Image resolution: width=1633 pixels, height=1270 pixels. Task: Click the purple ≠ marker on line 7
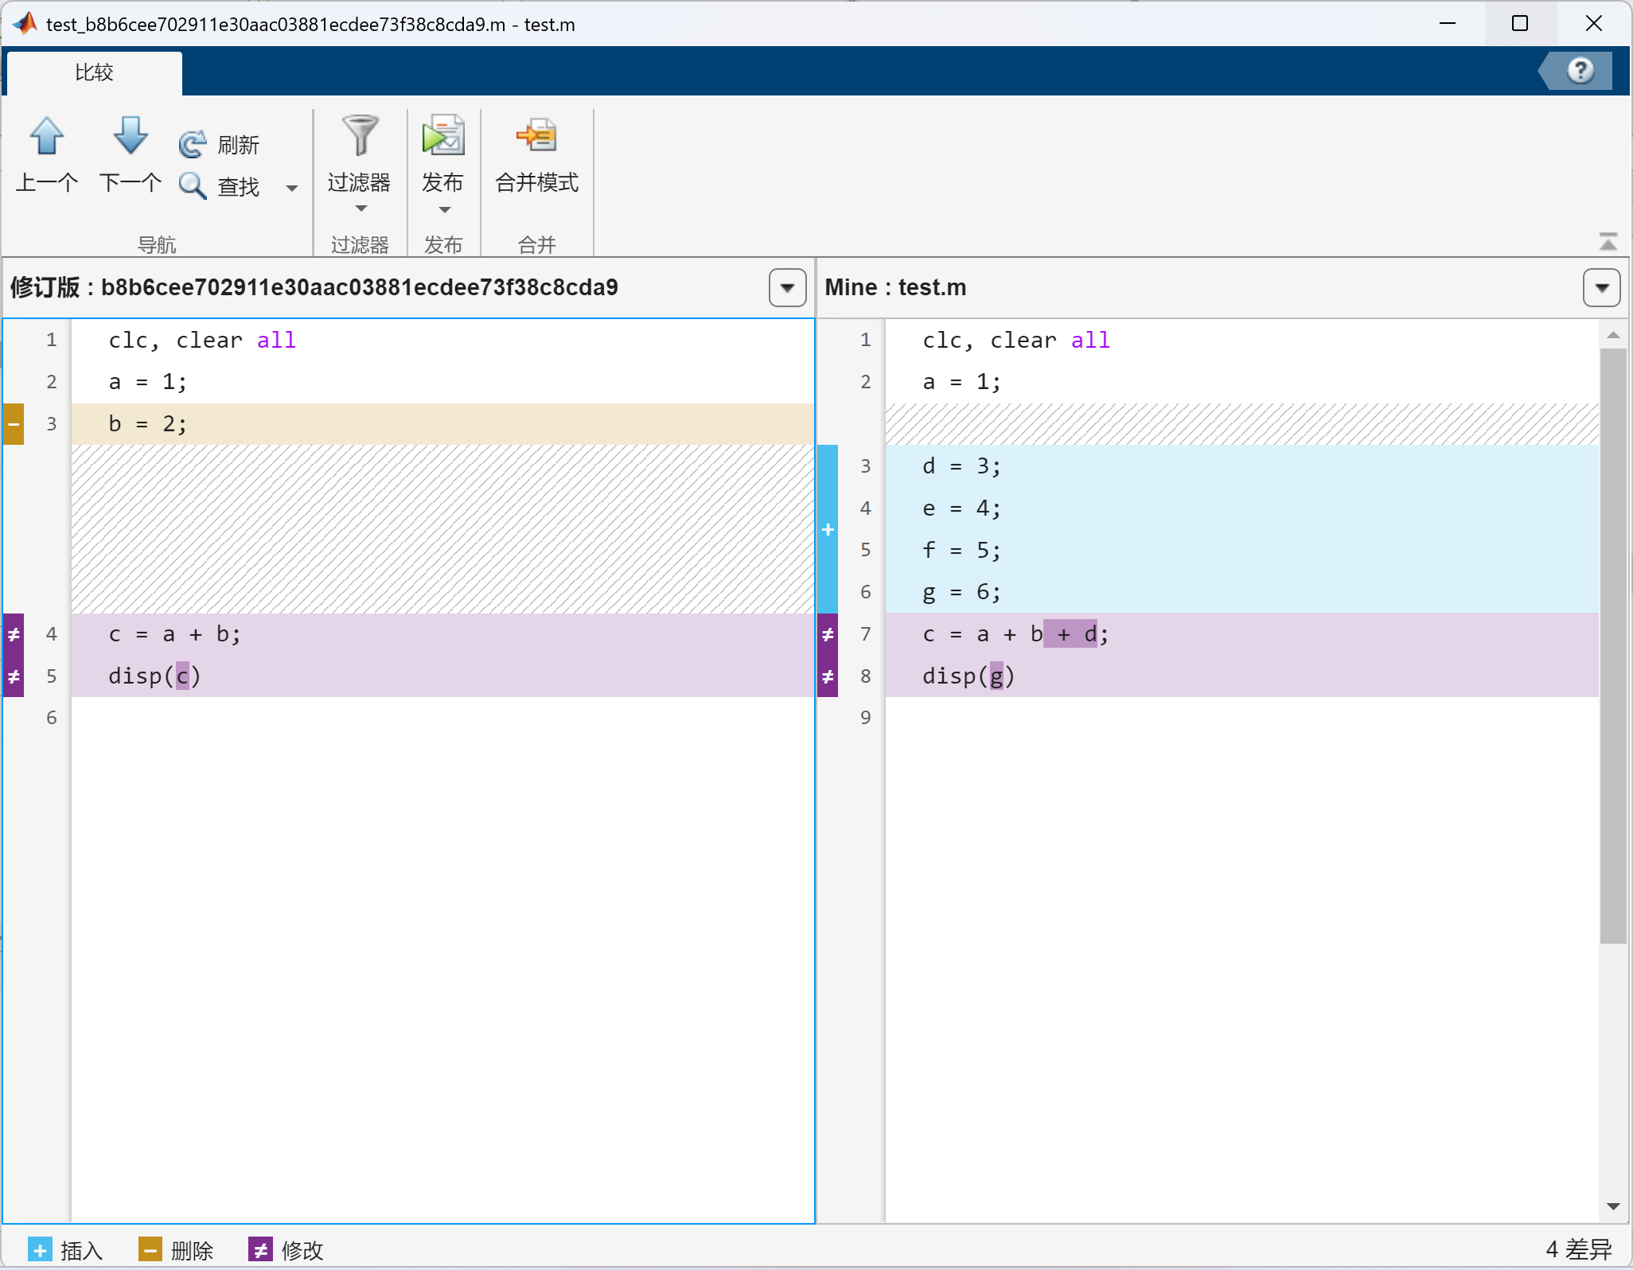tap(828, 633)
